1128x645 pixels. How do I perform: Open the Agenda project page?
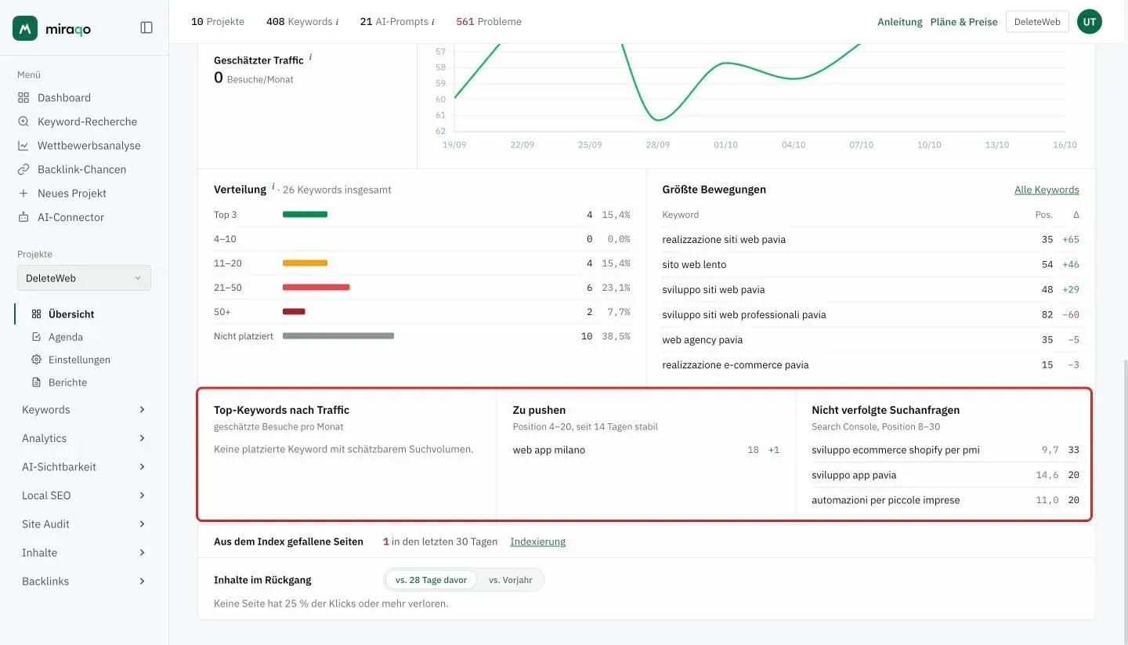point(66,337)
